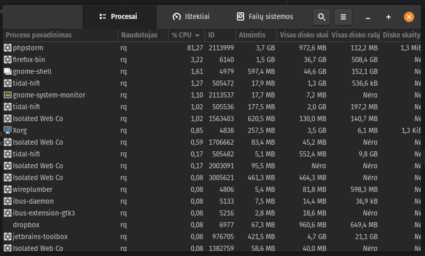Image resolution: width=425 pixels, height=256 pixels.
Task: Sort by Proceso pavadinimas column
Action: point(60,35)
